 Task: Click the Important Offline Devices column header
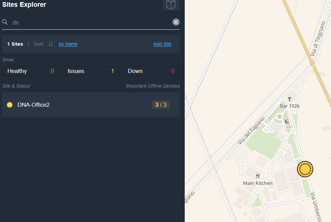153,86
